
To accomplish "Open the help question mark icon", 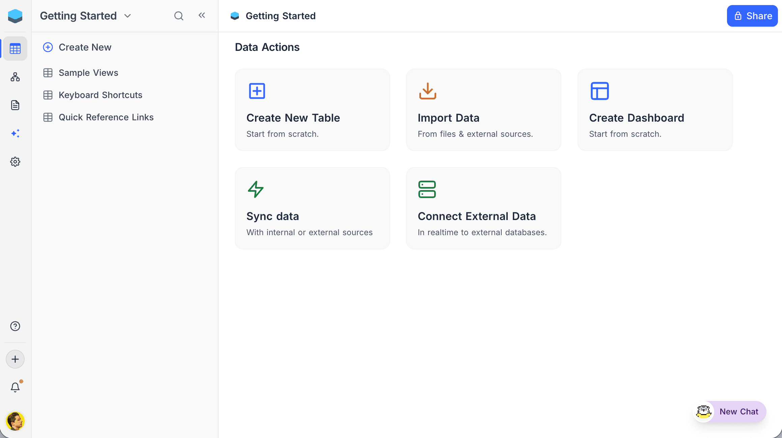I will 15,326.
